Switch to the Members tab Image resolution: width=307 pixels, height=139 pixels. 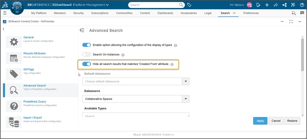coord(59,13)
